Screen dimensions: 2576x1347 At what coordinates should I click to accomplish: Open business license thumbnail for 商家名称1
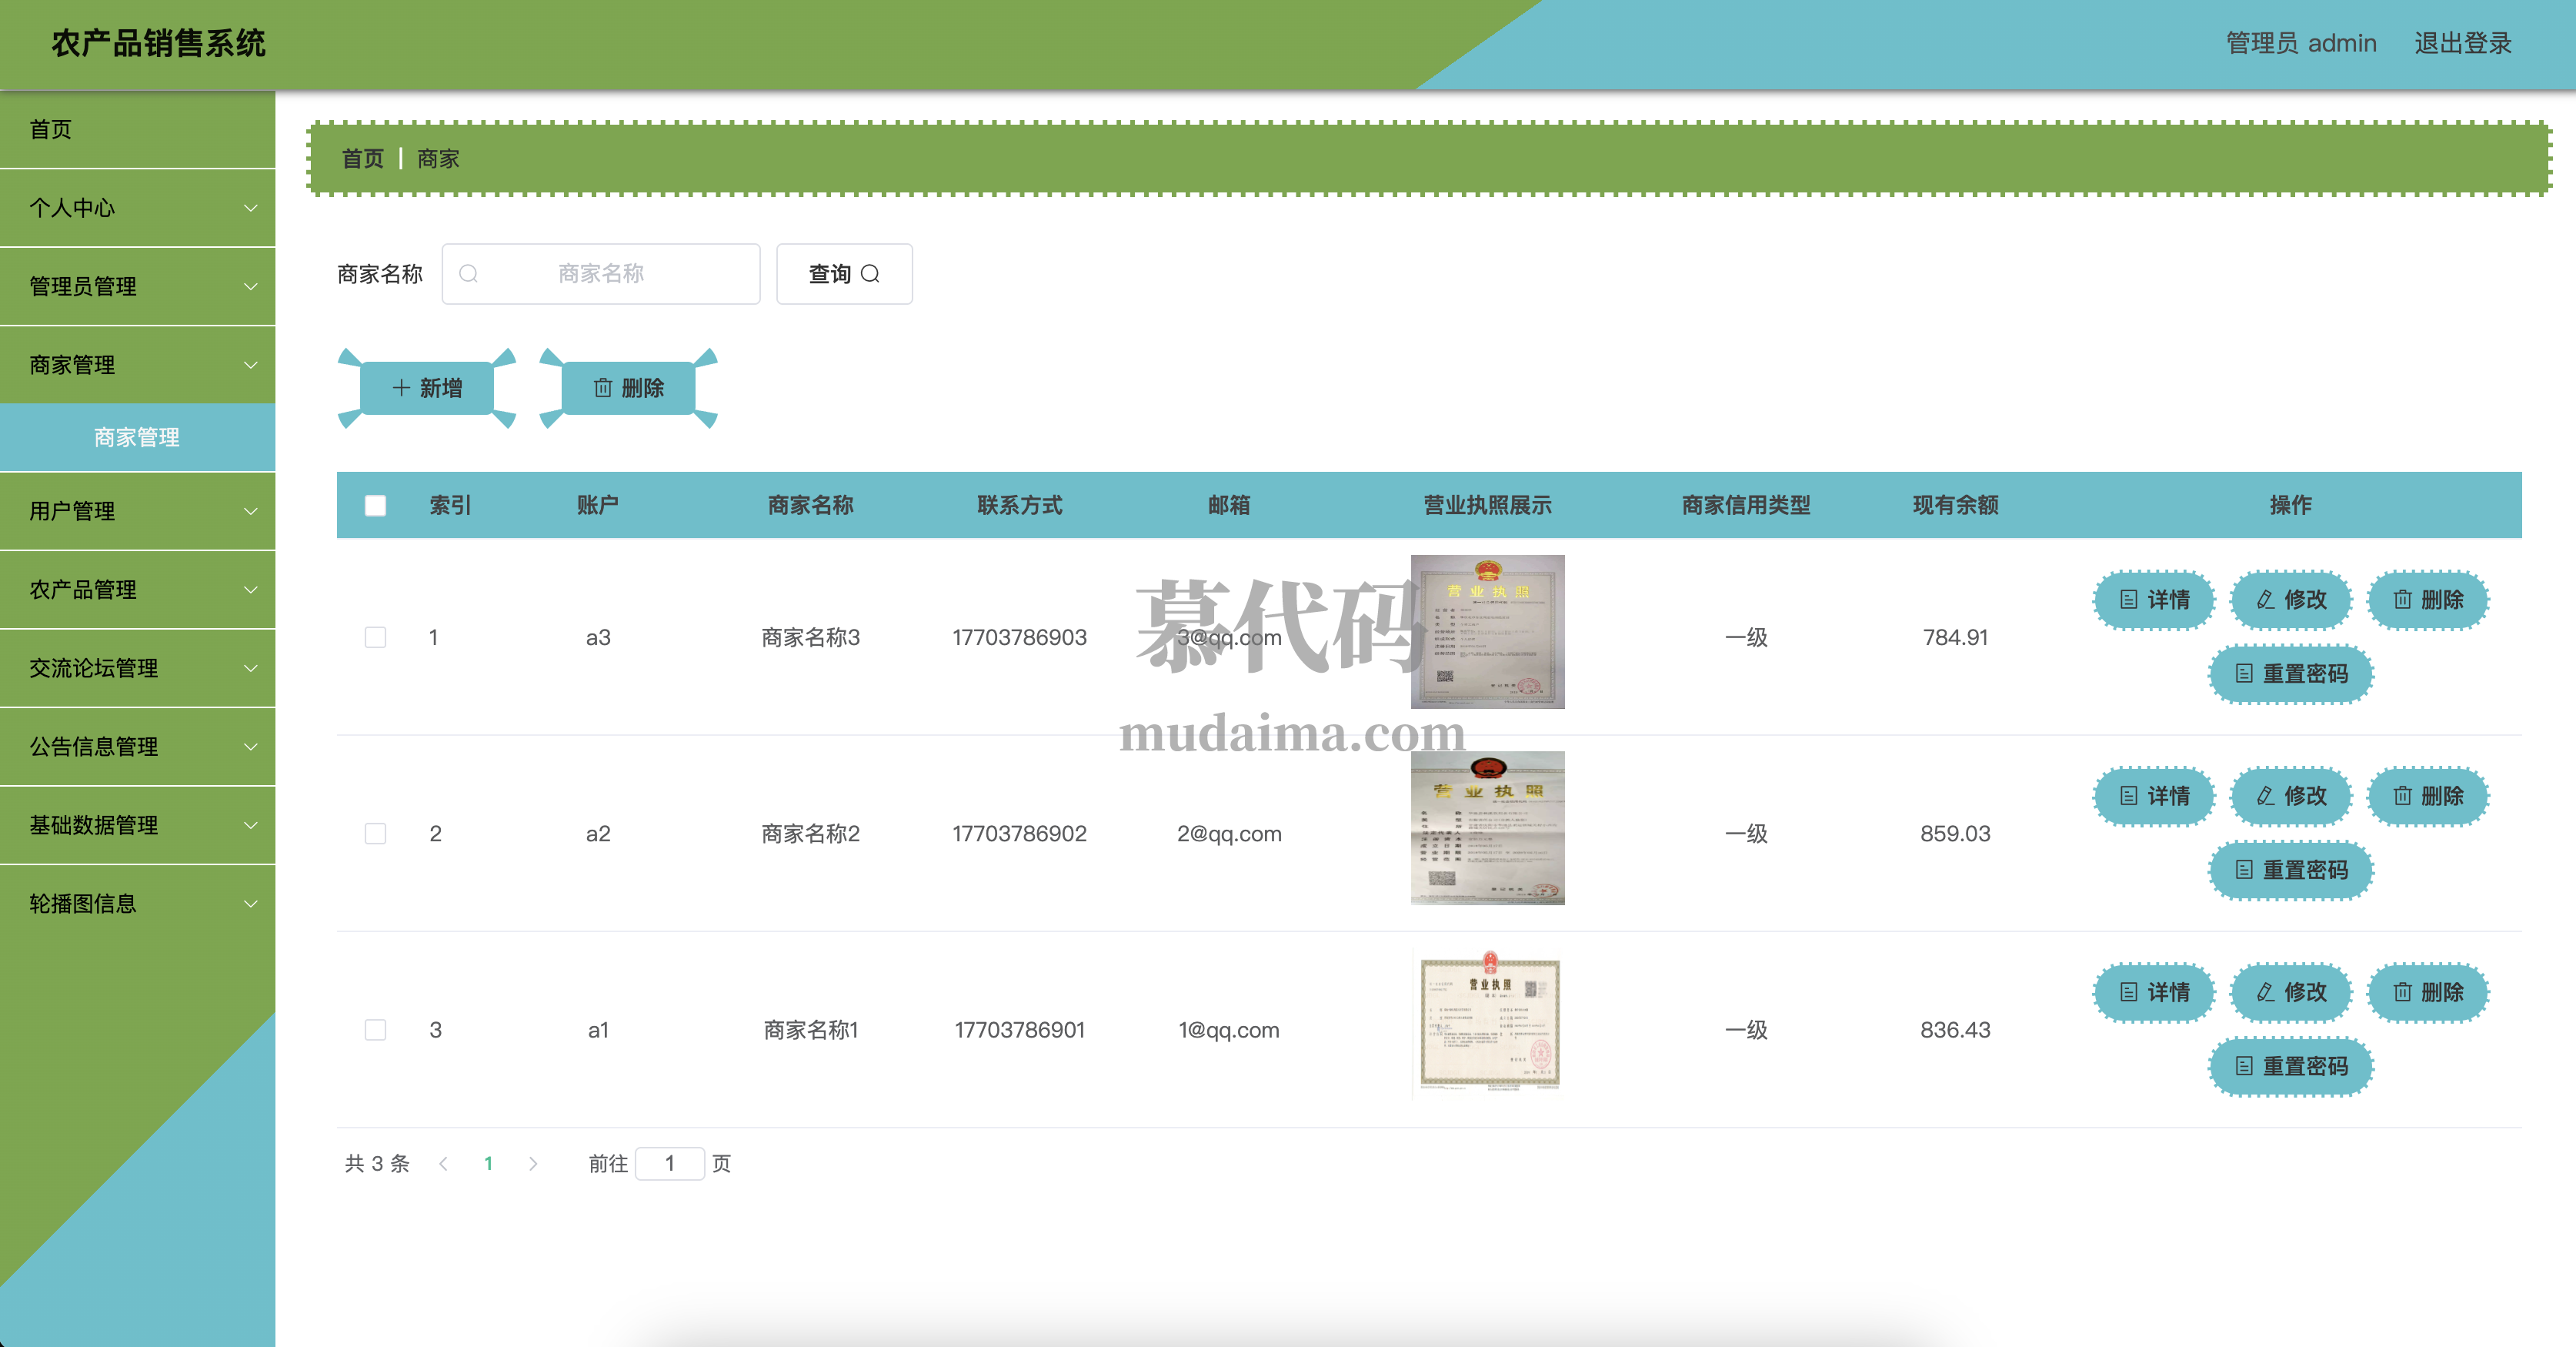point(1488,1024)
